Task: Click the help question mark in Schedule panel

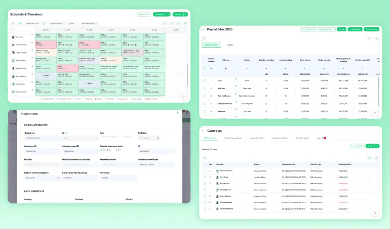Action: [x=183, y=97]
